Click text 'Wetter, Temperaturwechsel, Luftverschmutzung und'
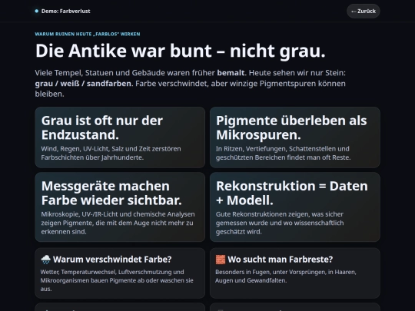 (112, 272)
